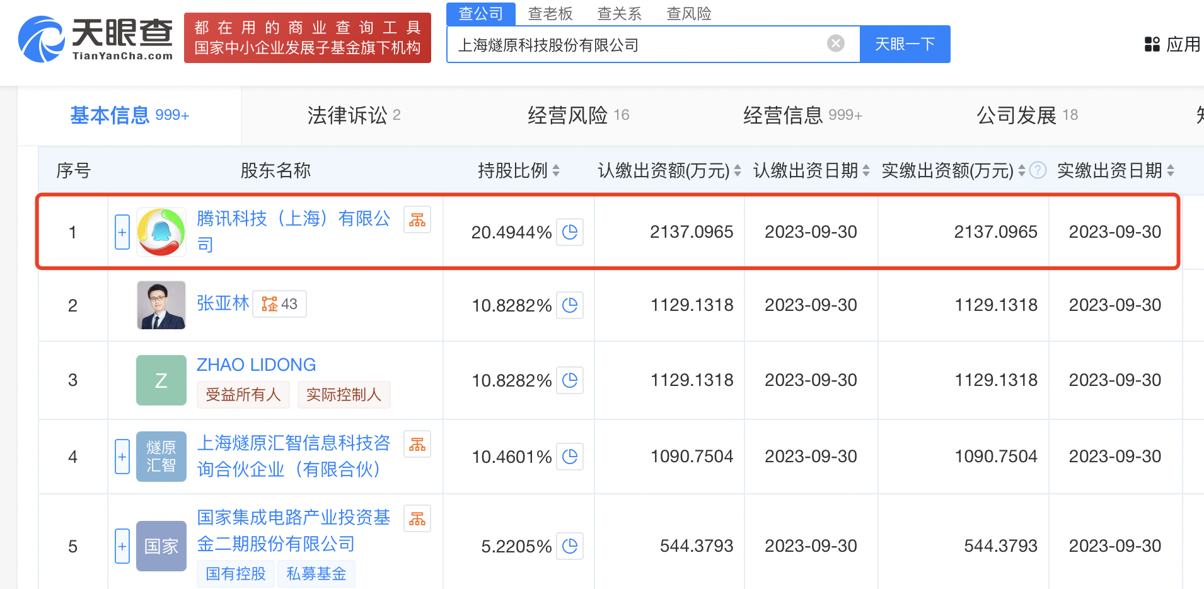
Task: Open 上海燧原汇智信息科技咨询合伙企业 link
Action: click(x=294, y=456)
